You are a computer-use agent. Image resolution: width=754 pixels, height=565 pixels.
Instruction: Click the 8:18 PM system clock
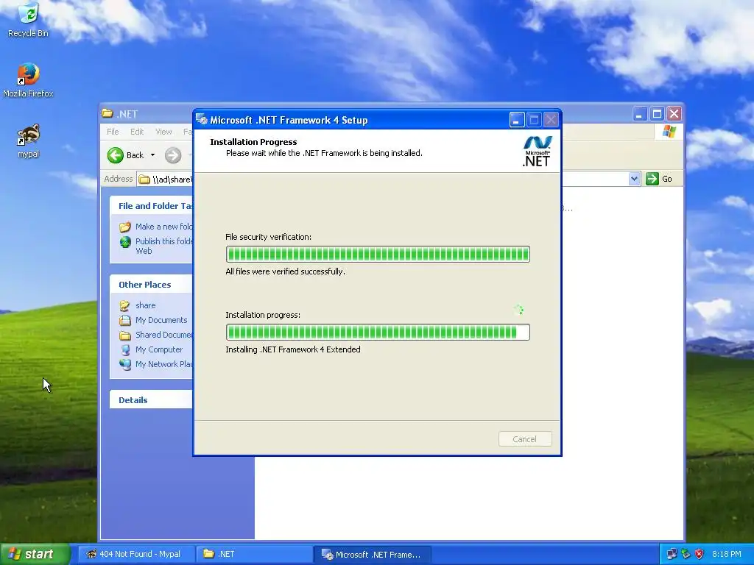[726, 554]
